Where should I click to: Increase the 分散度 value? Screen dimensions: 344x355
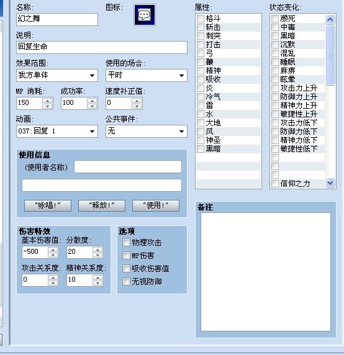tap(97, 249)
